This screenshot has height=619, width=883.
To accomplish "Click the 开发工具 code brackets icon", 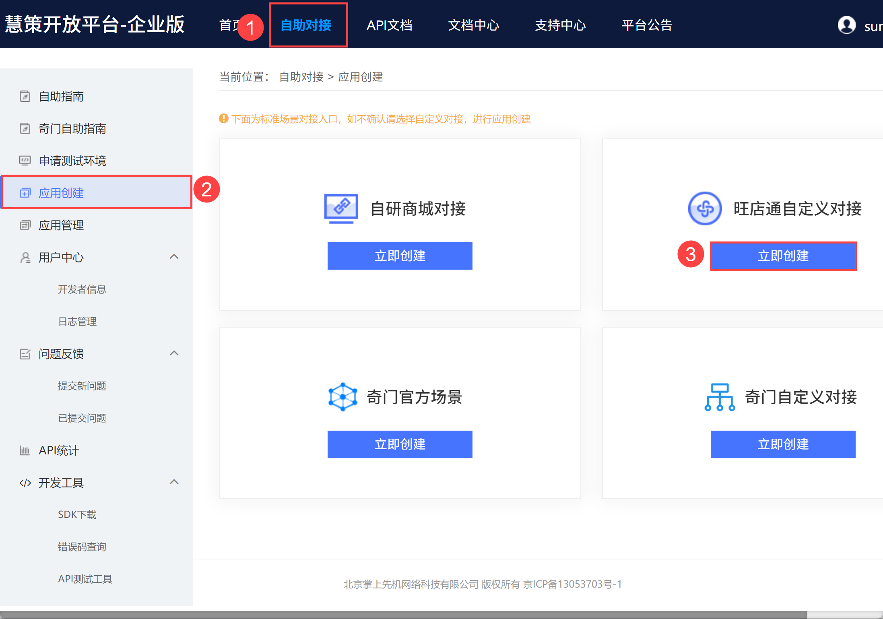I will click(25, 483).
